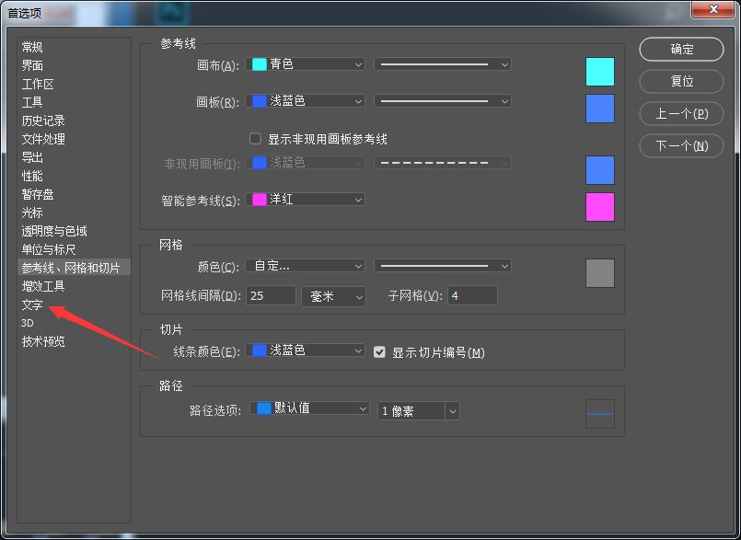Open the 透明度与色域 preferences category
This screenshot has height=540, width=741.
tap(54, 232)
